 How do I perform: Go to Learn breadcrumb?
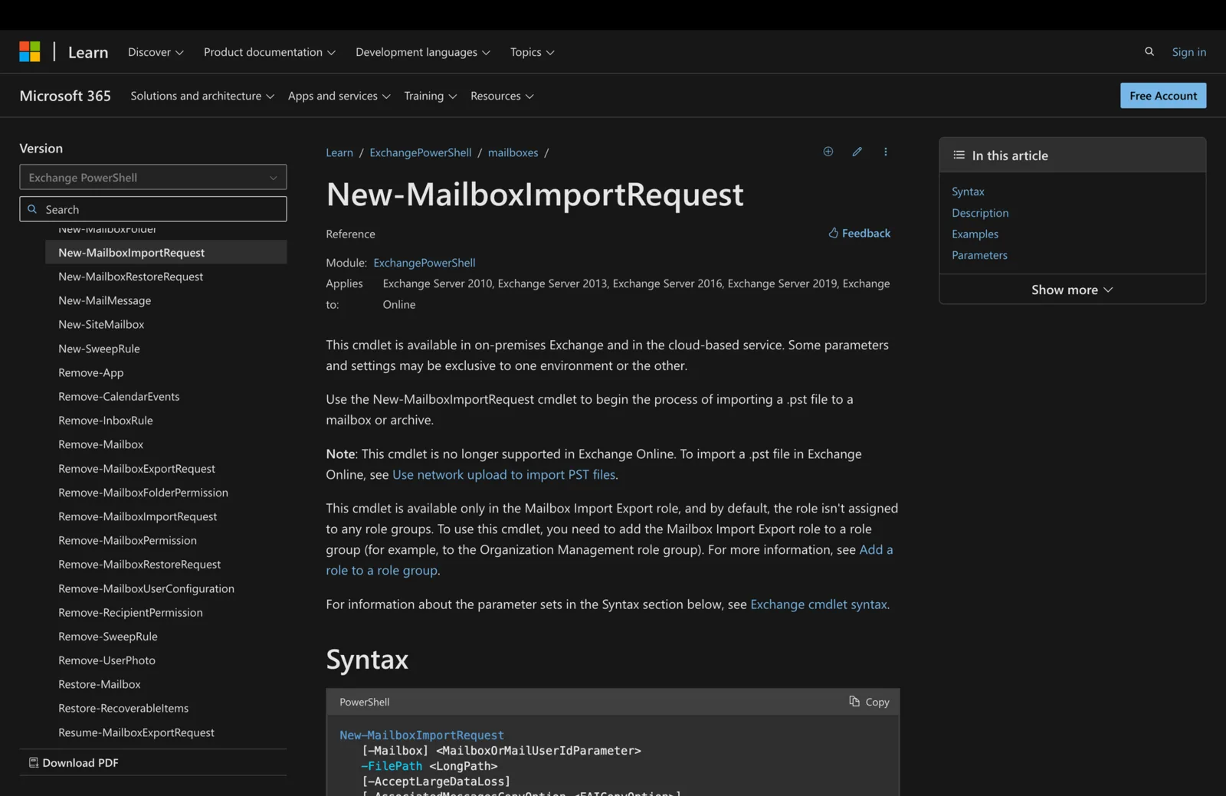coord(339,152)
